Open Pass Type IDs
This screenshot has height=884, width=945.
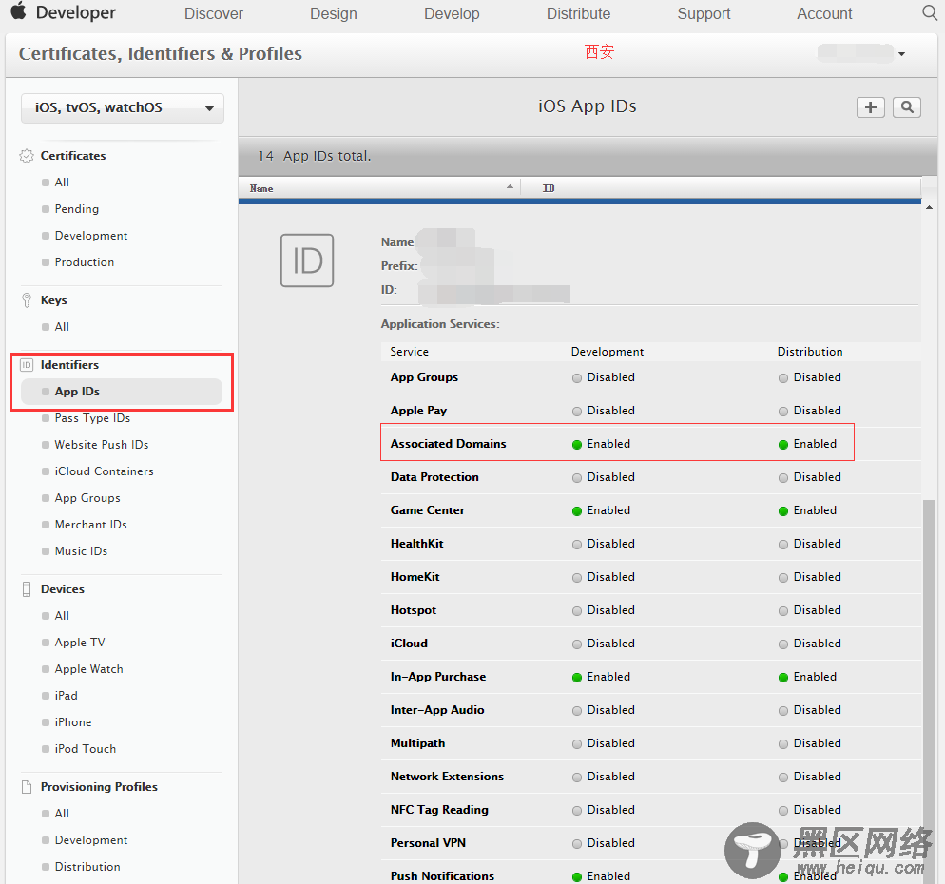(x=92, y=418)
